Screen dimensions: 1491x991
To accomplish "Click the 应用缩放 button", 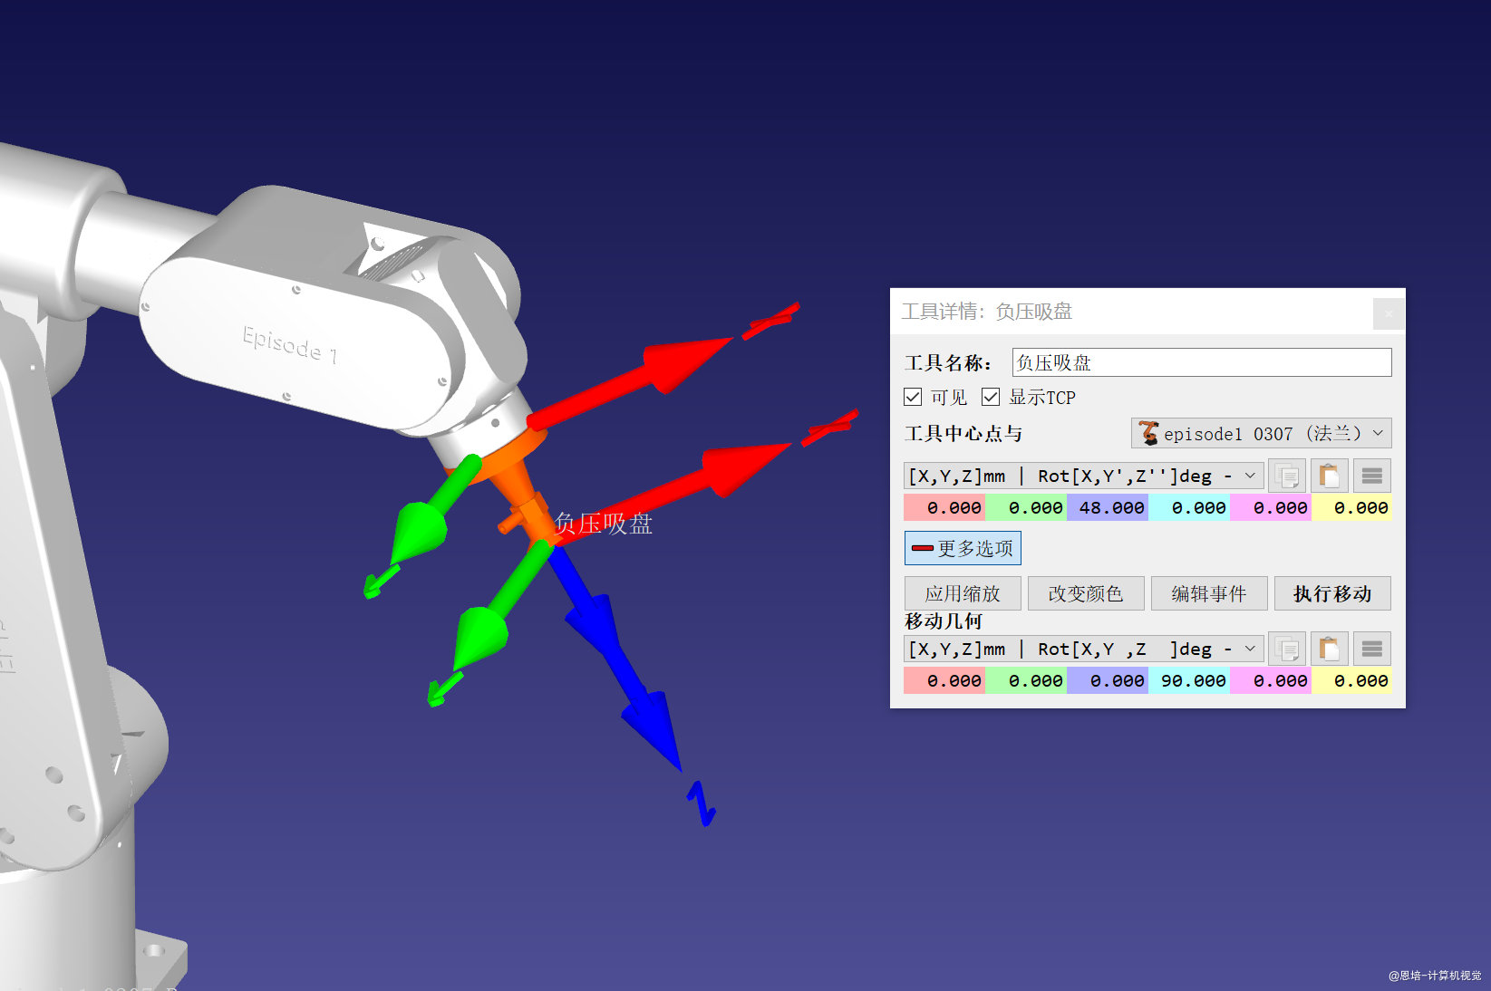I will point(963,593).
